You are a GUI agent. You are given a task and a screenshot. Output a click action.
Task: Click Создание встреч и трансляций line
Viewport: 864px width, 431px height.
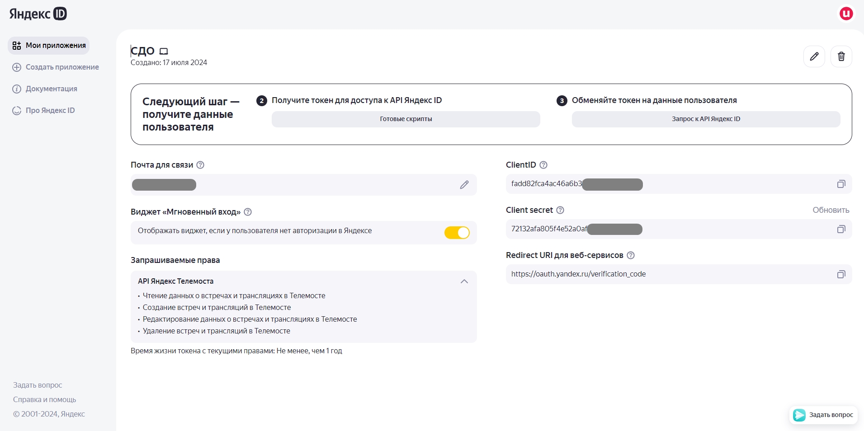coord(217,307)
